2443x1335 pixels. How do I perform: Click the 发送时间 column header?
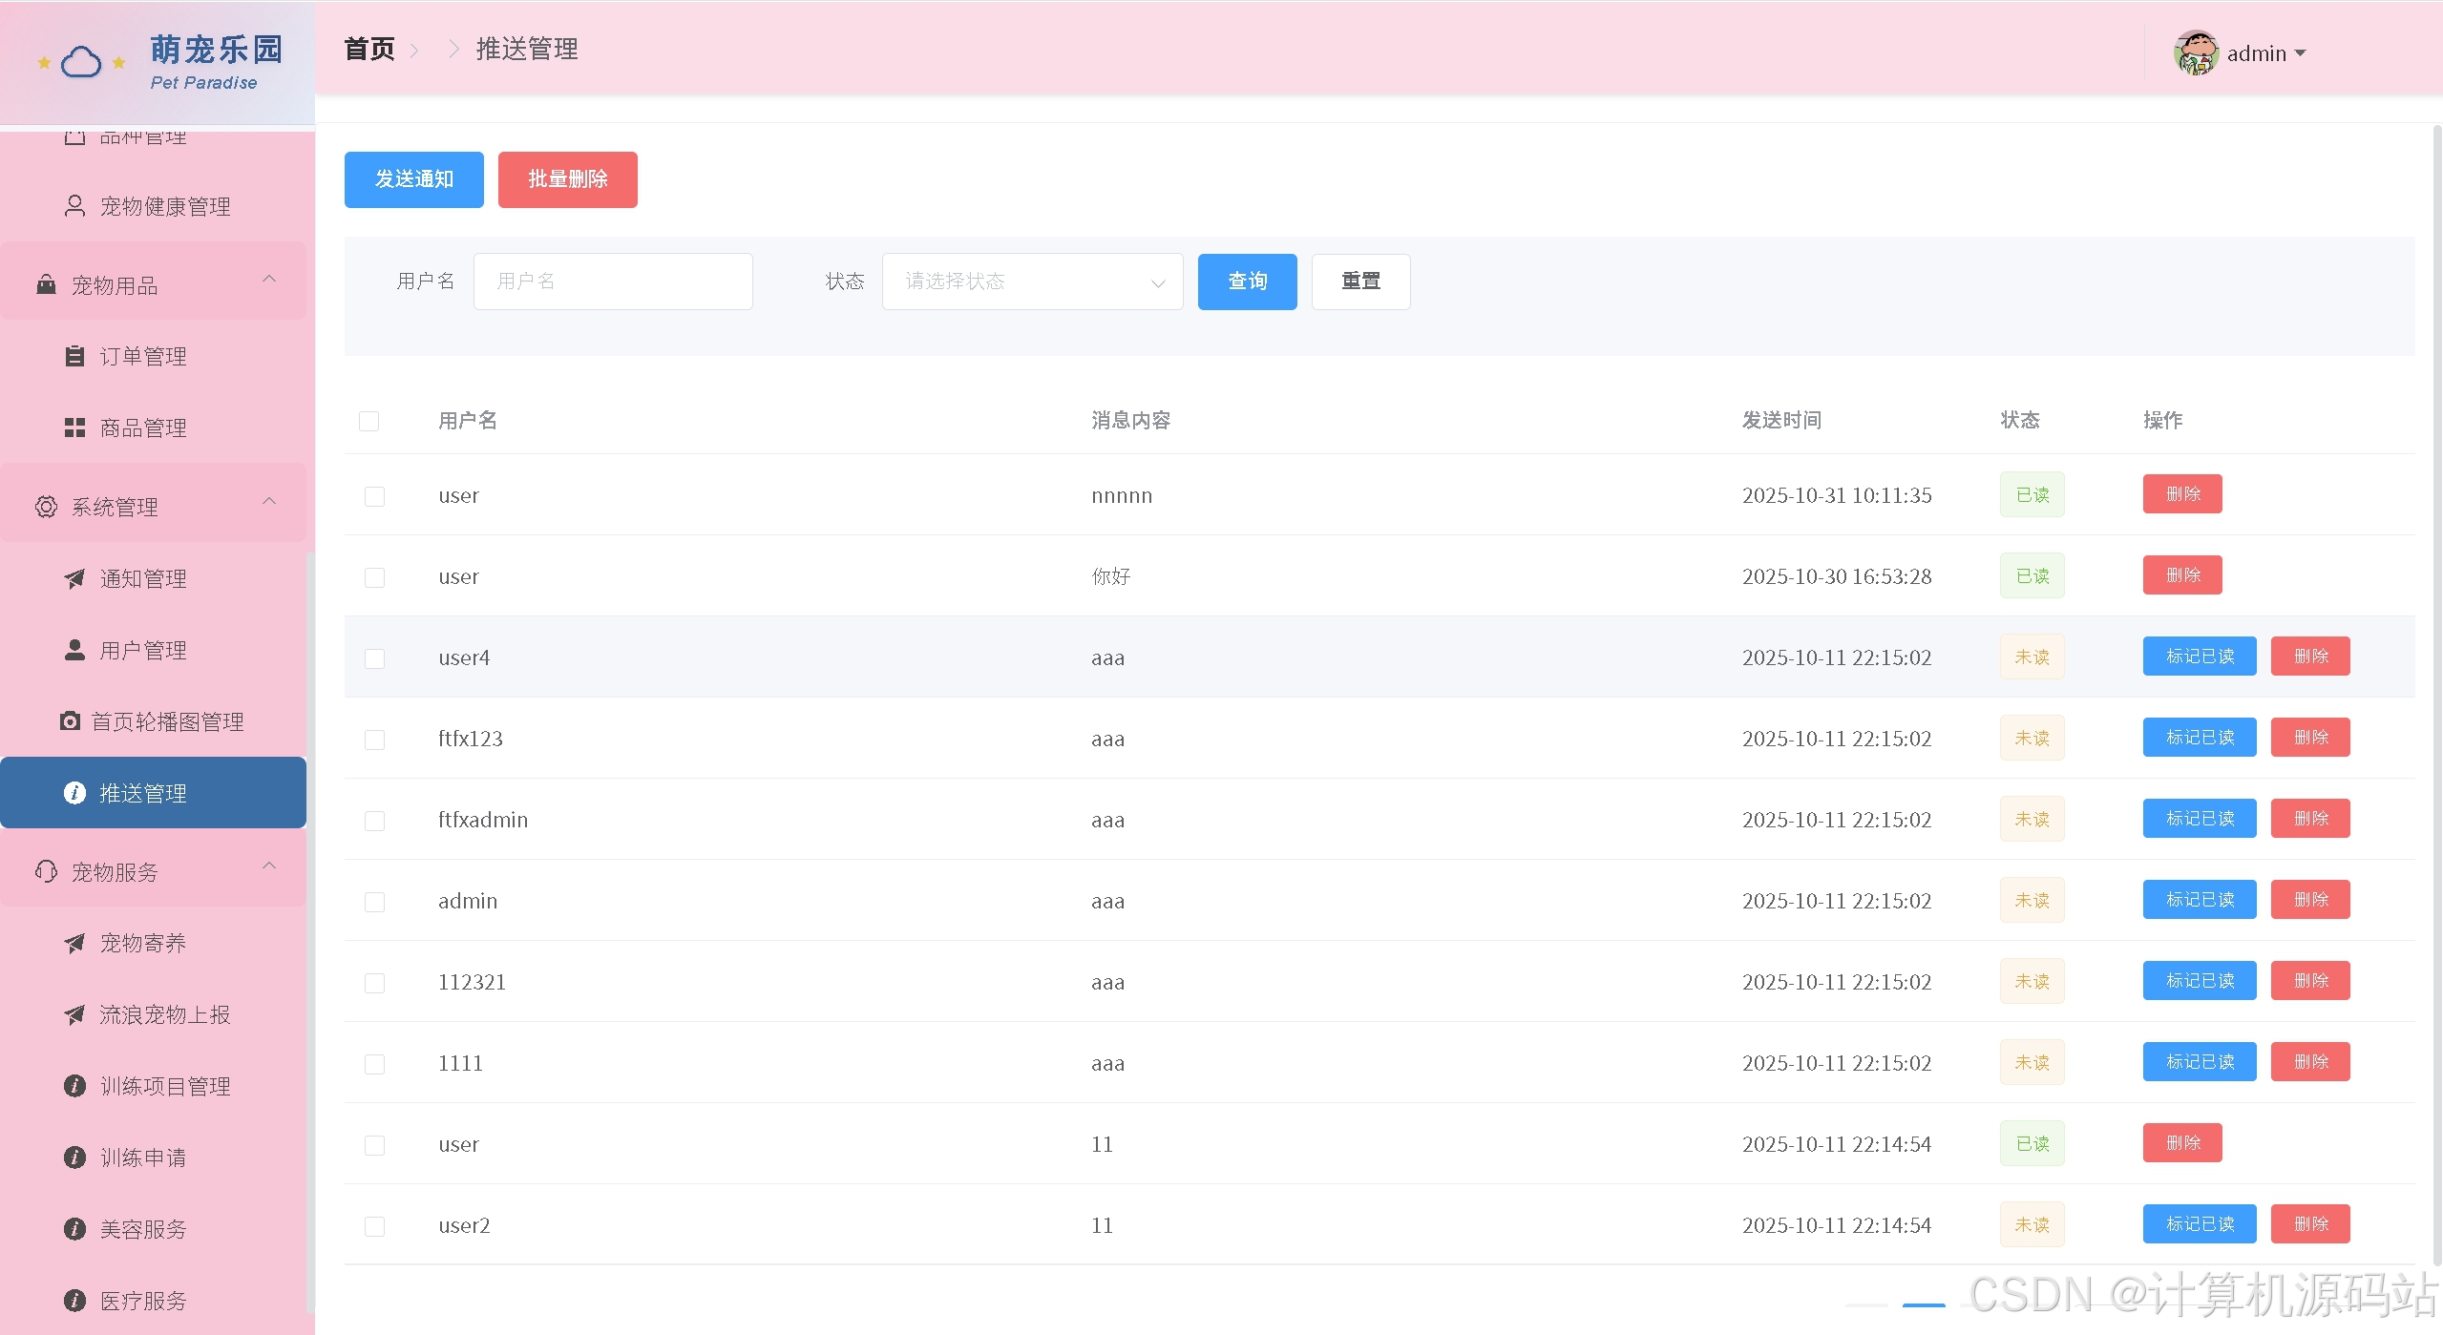click(1781, 420)
